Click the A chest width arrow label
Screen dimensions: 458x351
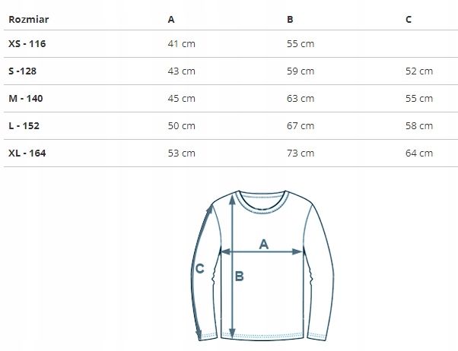(264, 244)
